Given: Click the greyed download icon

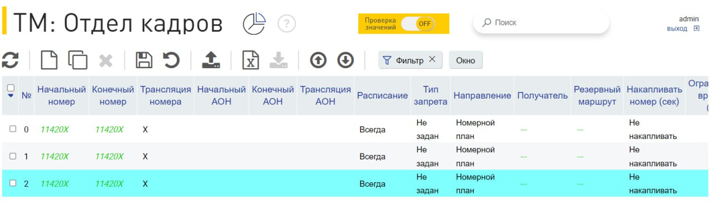Looking at the screenshot, I should pyautogui.click(x=278, y=60).
